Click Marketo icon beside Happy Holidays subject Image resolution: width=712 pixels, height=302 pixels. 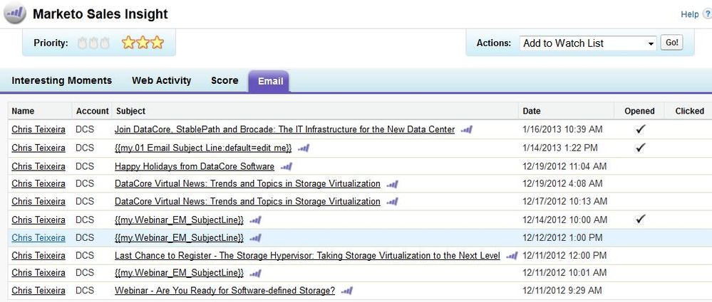click(x=287, y=166)
